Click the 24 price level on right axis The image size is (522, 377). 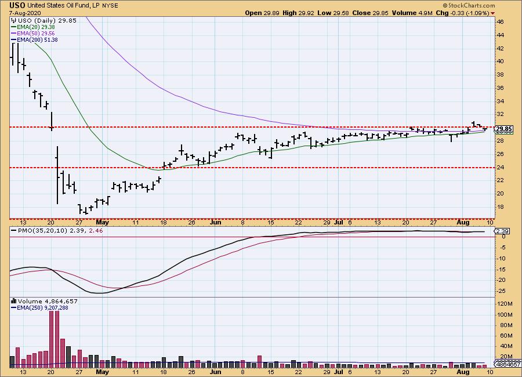500,167
